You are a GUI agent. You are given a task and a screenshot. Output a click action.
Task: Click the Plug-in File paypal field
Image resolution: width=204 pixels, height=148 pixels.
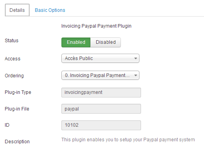(101, 109)
